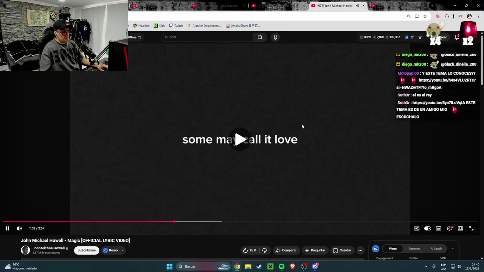The height and width of the screenshot is (272, 484).
Task: Click the trophy icon in stats bar
Action: tap(420, 37)
